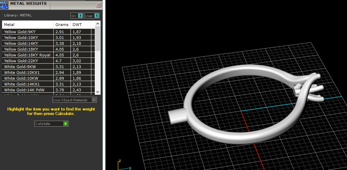Image resolution: width=347 pixels, height=170 pixels.
Task: Click the 3.38 grams value
Action: point(60,43)
